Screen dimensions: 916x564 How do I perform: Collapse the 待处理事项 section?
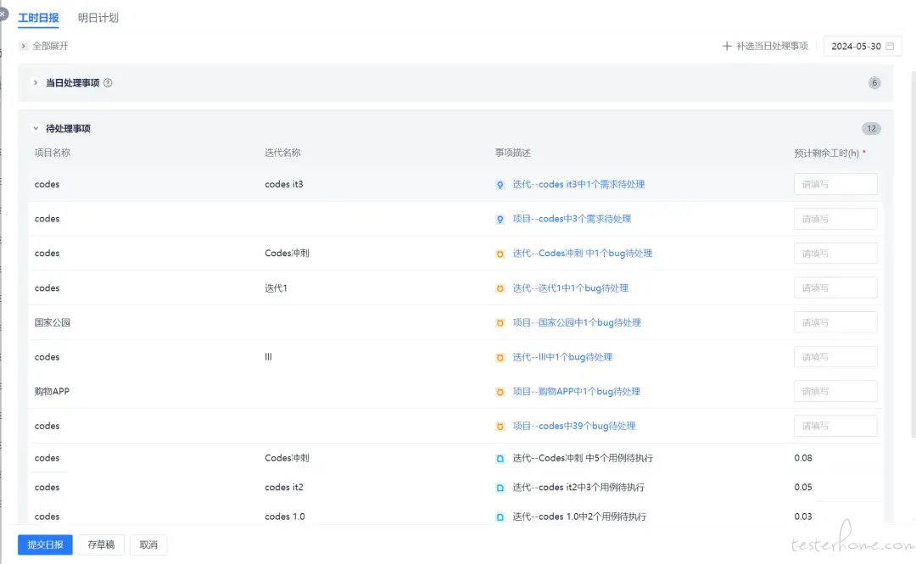coord(36,129)
